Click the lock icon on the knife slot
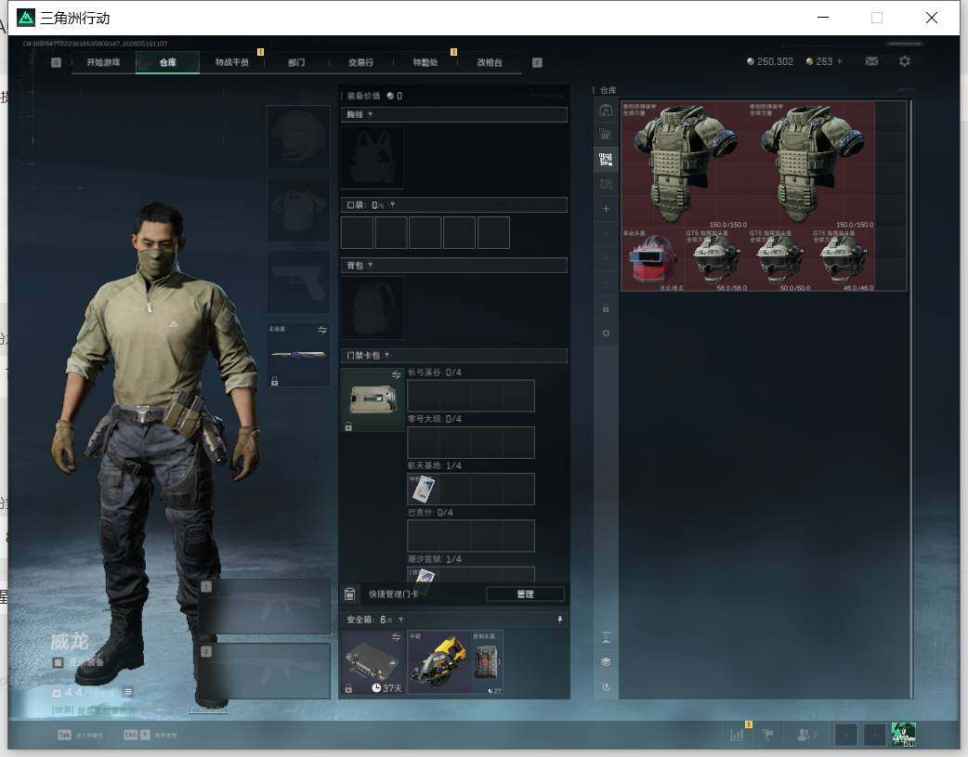The width and height of the screenshot is (968, 757). [275, 382]
